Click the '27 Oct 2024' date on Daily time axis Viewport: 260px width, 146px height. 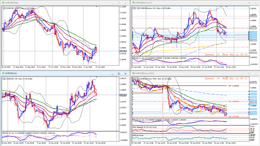(53, 67)
